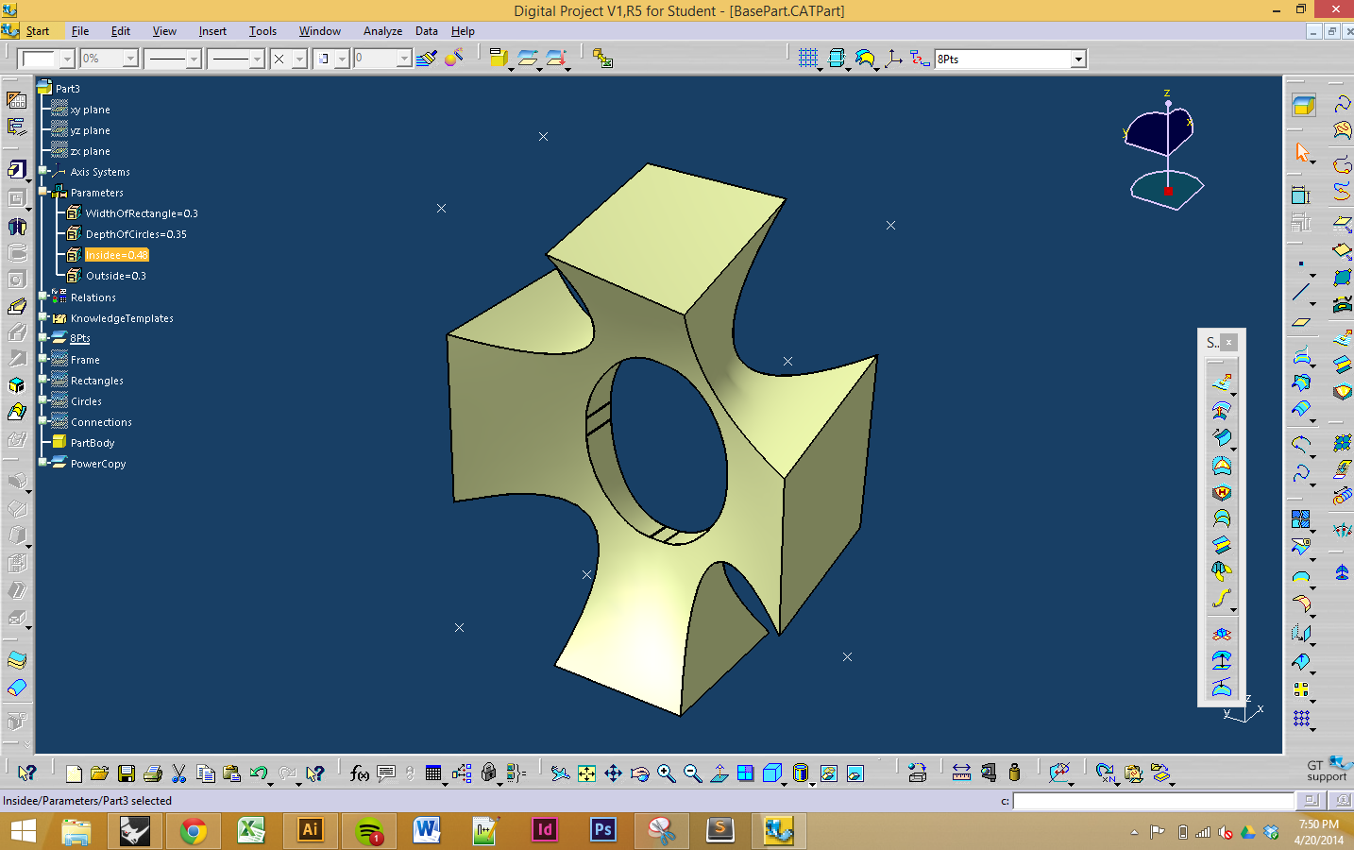This screenshot has height=850, width=1354.
Task: Click the layer number field showing 0
Action: pyautogui.click(x=376, y=59)
